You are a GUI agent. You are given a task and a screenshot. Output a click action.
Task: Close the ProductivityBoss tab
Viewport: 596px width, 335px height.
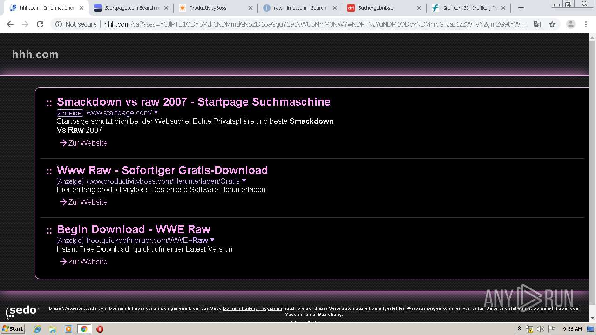pos(251,8)
